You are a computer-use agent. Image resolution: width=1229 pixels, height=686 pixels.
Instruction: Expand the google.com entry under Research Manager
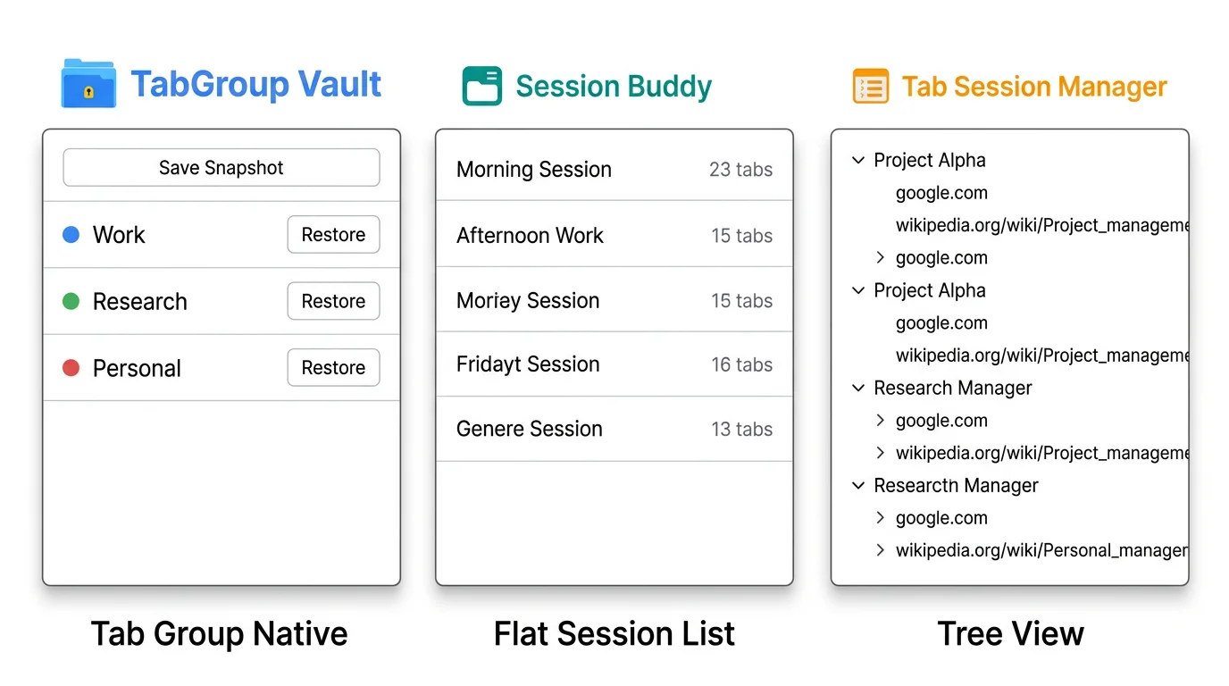[x=881, y=420]
